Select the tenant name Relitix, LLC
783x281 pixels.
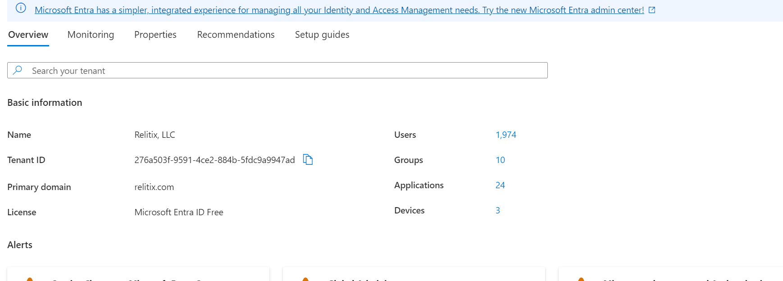point(155,135)
